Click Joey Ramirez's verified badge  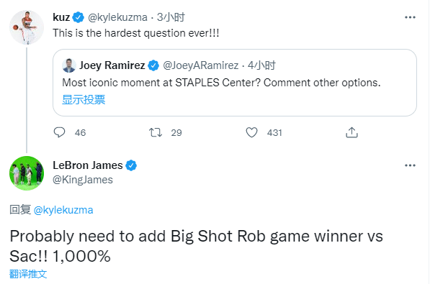click(153, 65)
